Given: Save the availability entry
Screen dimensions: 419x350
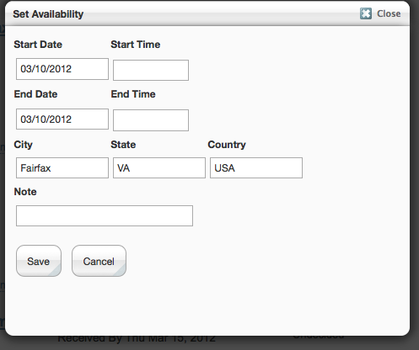Looking at the screenshot, I should click(x=39, y=261).
